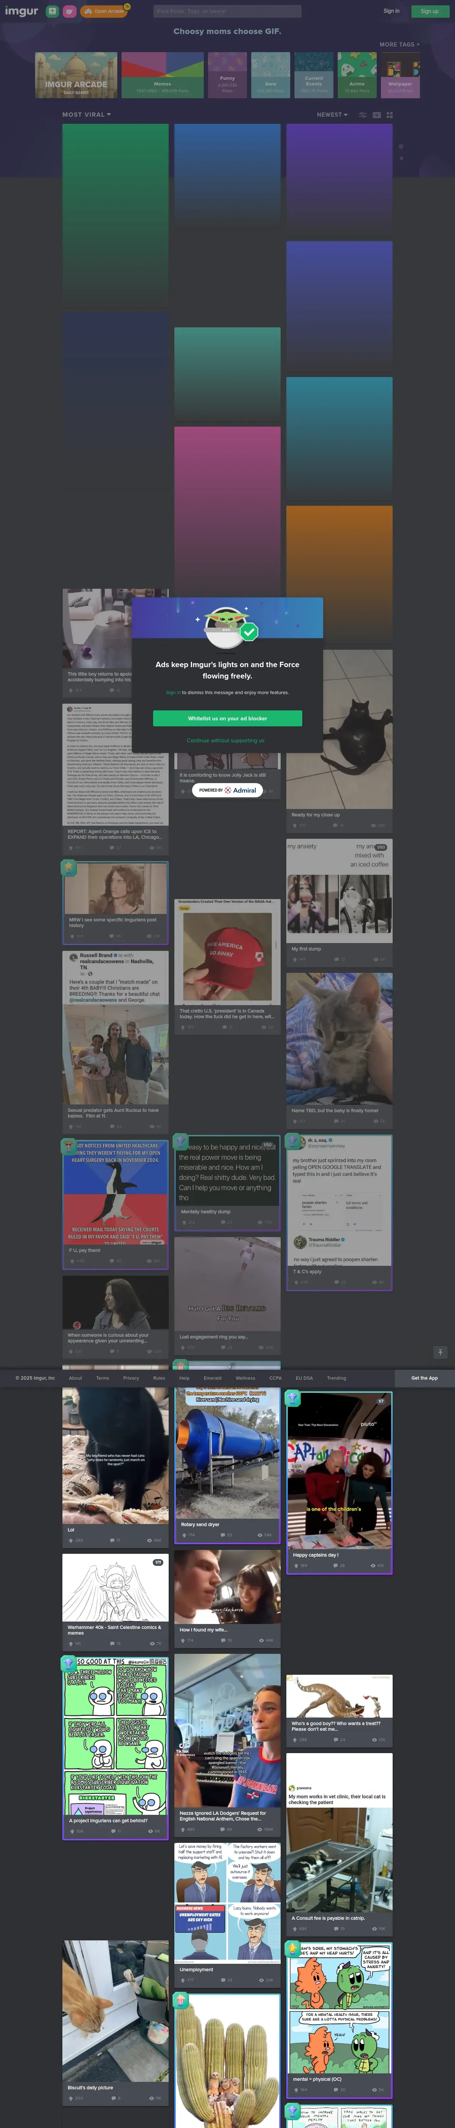Select the Memes tag tile
455x2128 pixels.
point(163,75)
